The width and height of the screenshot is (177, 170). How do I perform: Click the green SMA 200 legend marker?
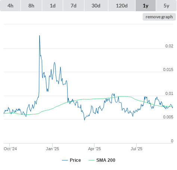[x=91, y=160]
